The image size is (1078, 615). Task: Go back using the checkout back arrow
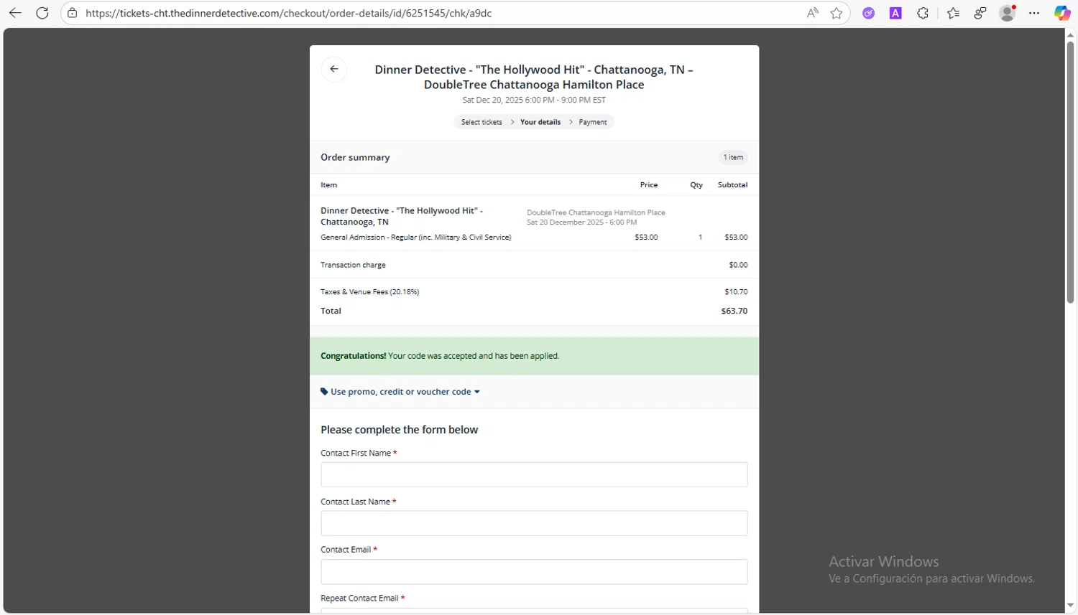click(334, 69)
